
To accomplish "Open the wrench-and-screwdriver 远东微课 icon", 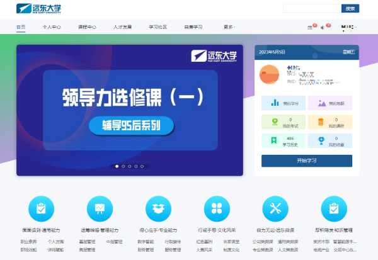I will click(x=275, y=208).
